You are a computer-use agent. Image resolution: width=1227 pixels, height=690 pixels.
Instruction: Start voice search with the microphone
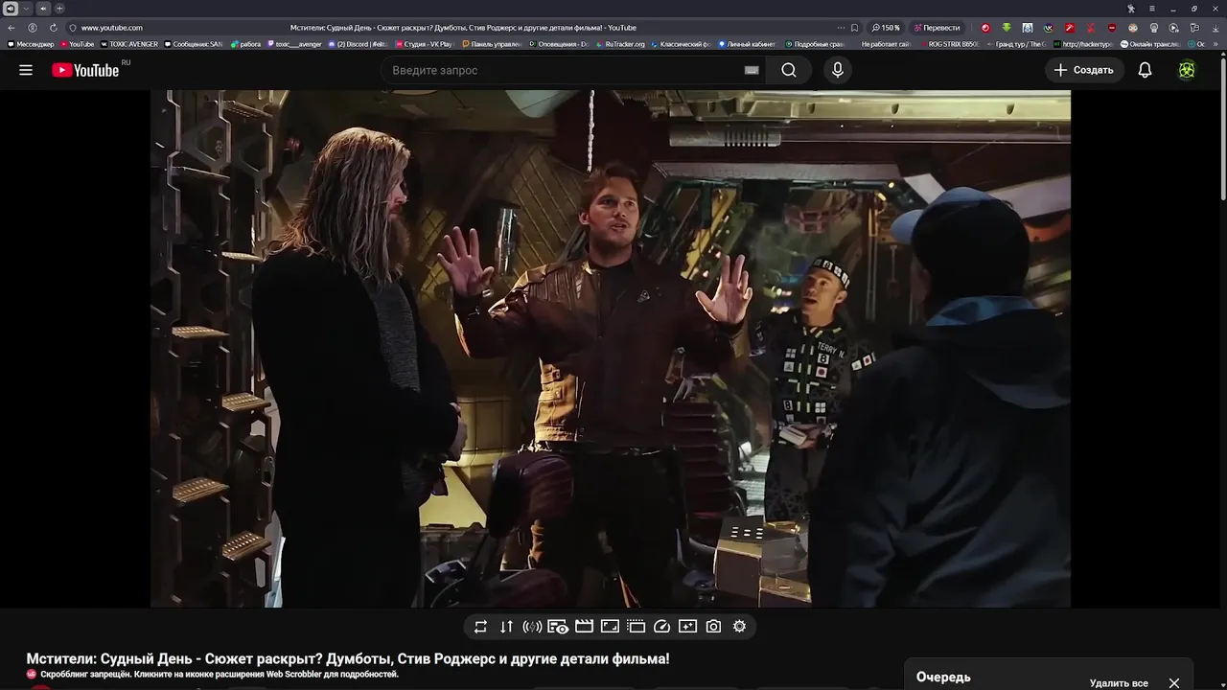click(838, 70)
